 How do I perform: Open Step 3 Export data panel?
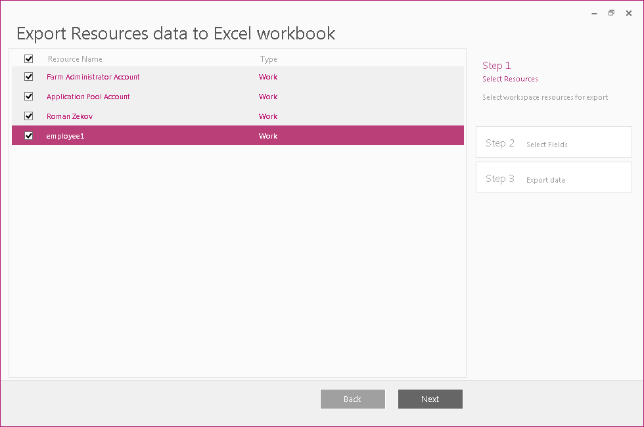pyautogui.click(x=553, y=177)
